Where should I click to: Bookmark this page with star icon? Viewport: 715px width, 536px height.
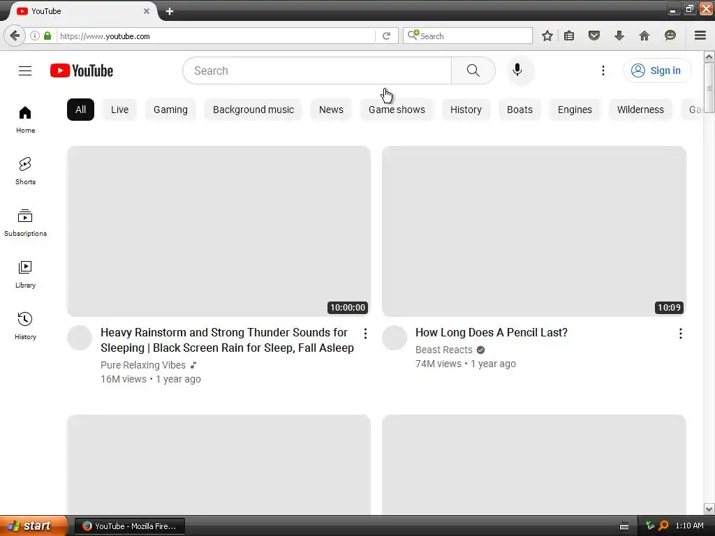pyautogui.click(x=547, y=36)
